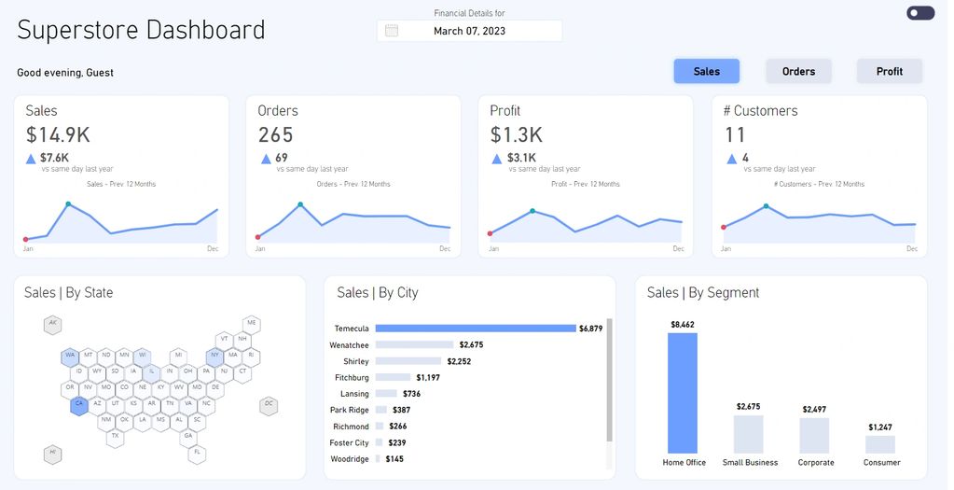Select the Temecula bar in Sales by City
Image resolution: width=954 pixels, height=490 pixels.
pyautogui.click(x=476, y=329)
